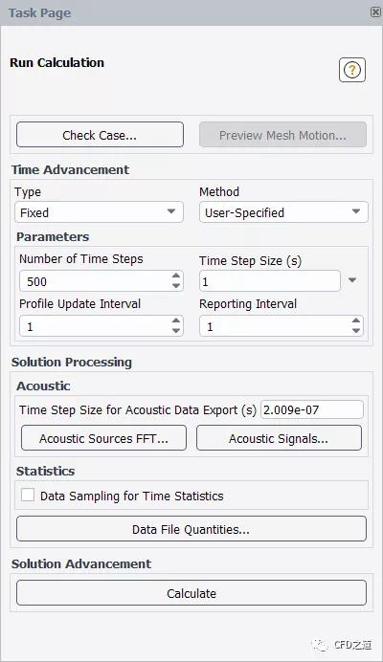Close the Task Page panel
The width and height of the screenshot is (383, 662).
pyautogui.click(x=375, y=12)
